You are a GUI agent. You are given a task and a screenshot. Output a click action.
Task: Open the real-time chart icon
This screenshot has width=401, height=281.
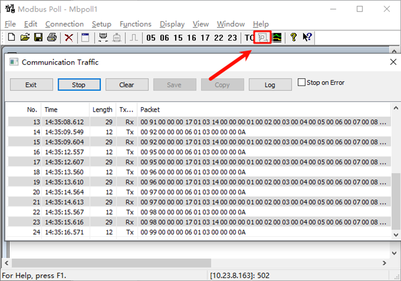[276, 37]
